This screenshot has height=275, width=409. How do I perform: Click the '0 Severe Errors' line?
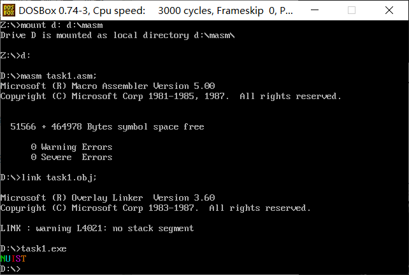pyautogui.click(x=71, y=158)
